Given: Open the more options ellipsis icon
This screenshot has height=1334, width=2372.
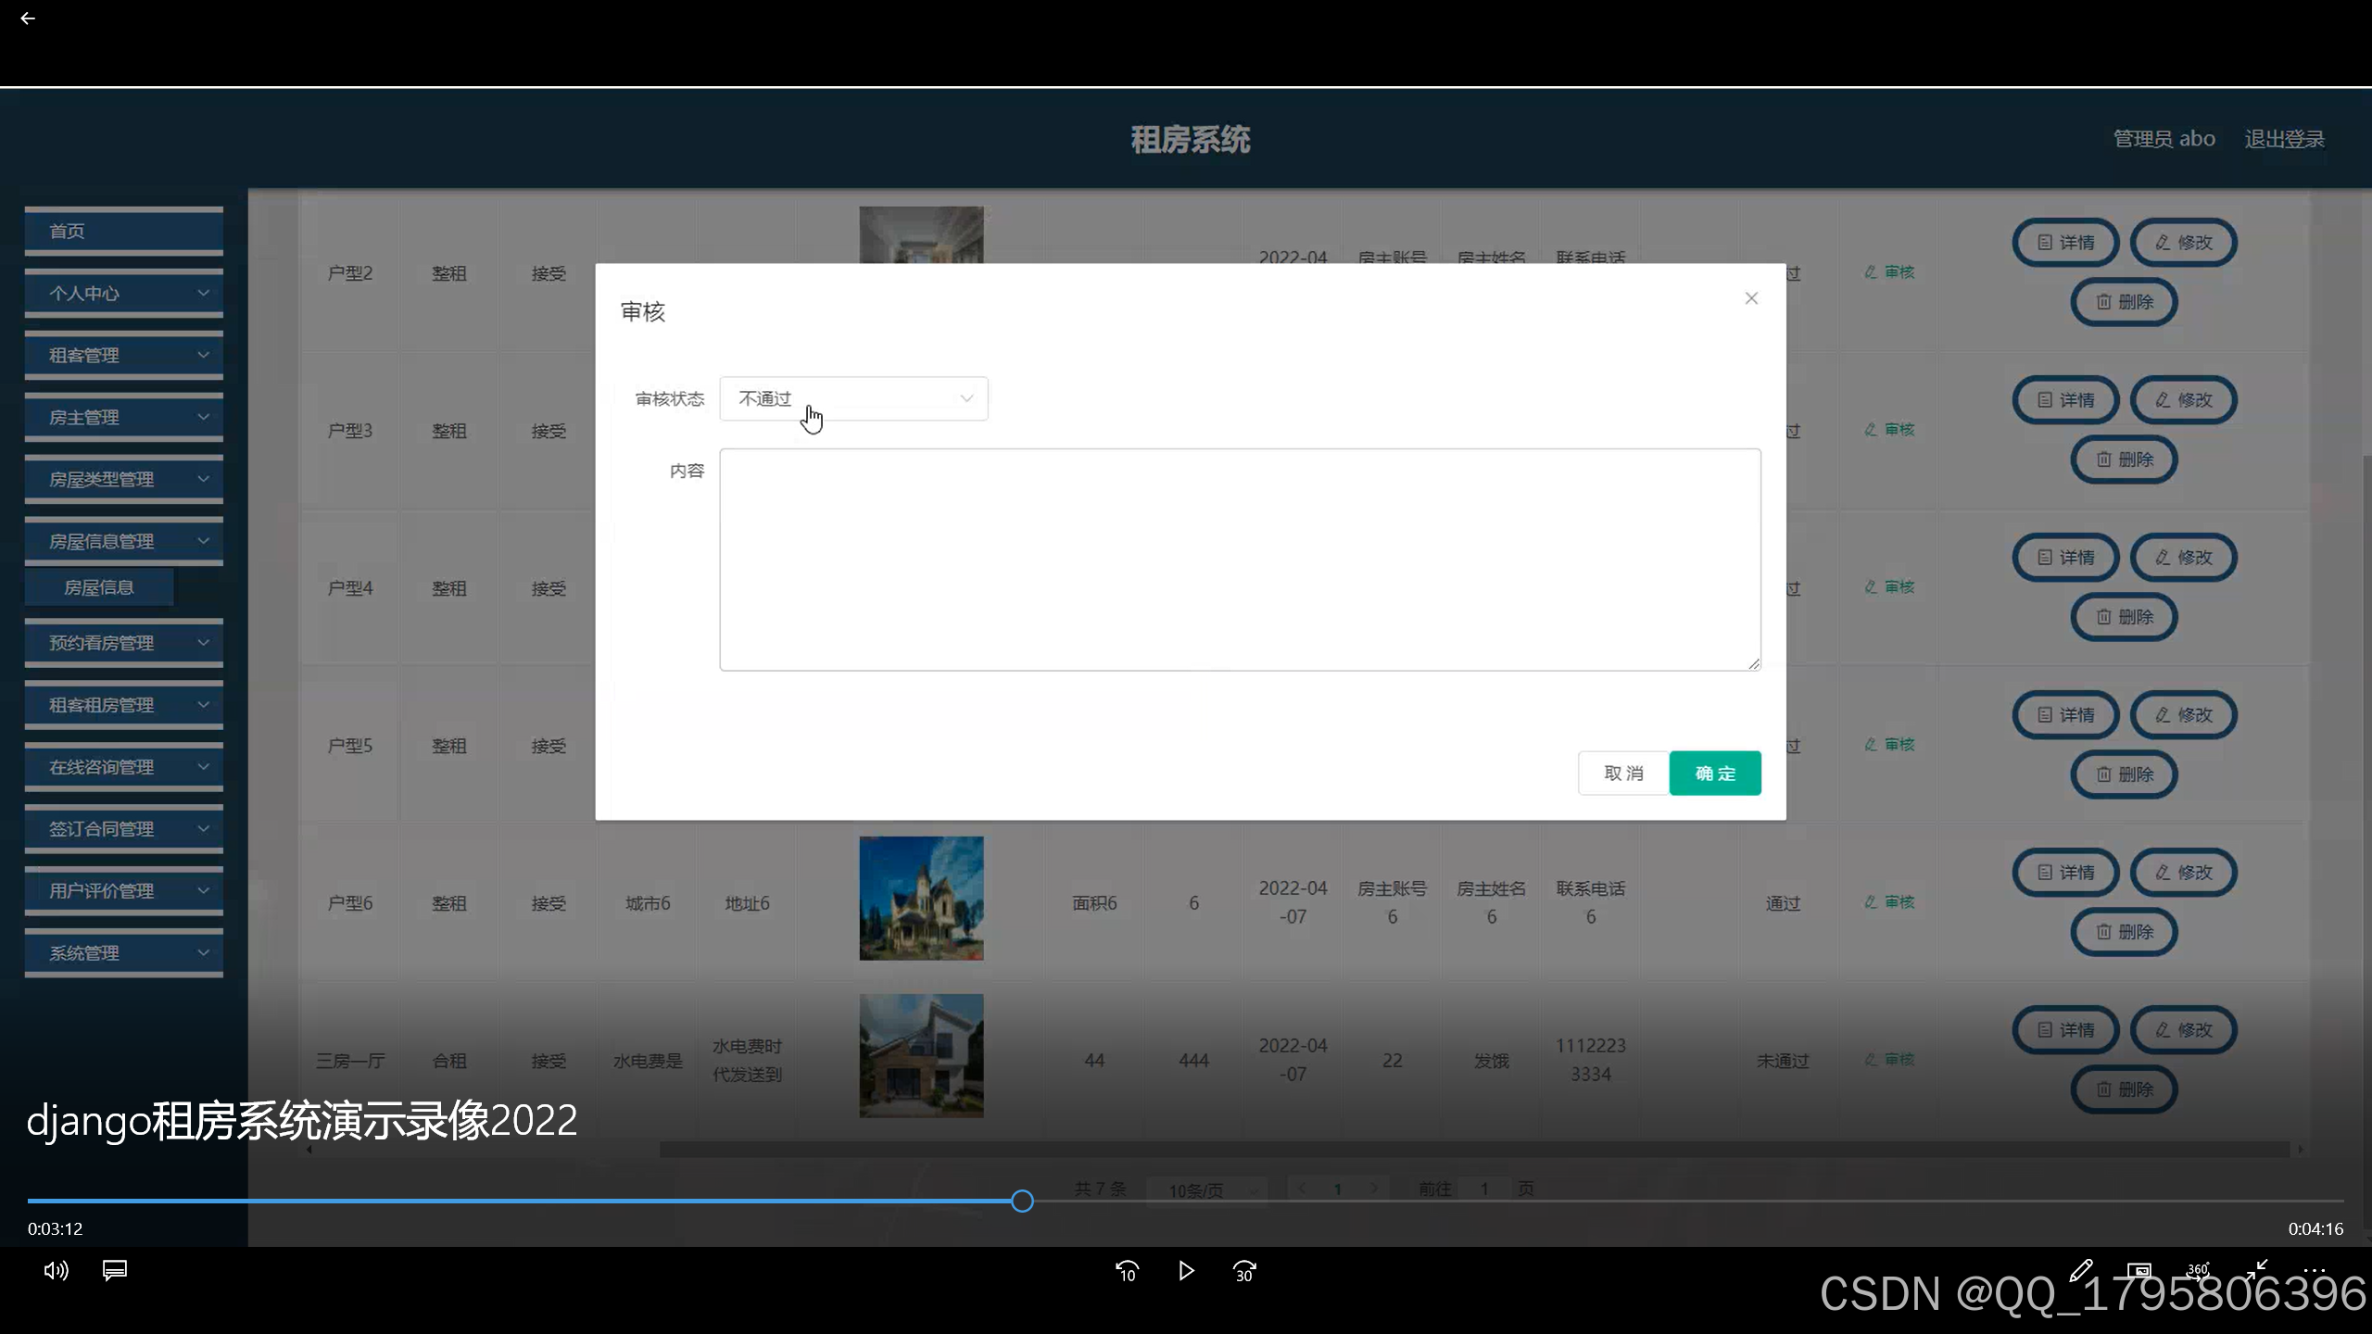Looking at the screenshot, I should point(2315,1270).
